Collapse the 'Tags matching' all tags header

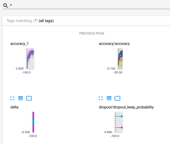(x=86, y=21)
